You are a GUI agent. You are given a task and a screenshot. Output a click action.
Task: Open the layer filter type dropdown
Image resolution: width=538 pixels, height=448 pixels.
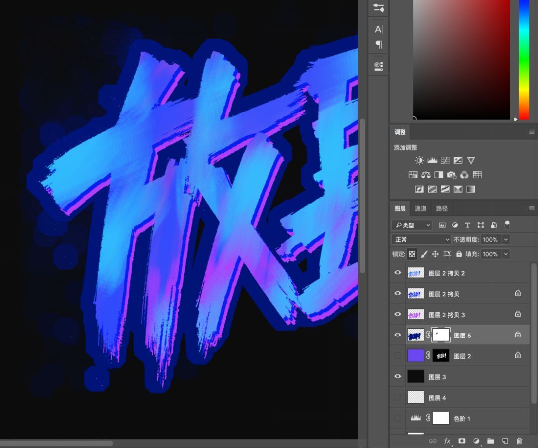click(411, 225)
